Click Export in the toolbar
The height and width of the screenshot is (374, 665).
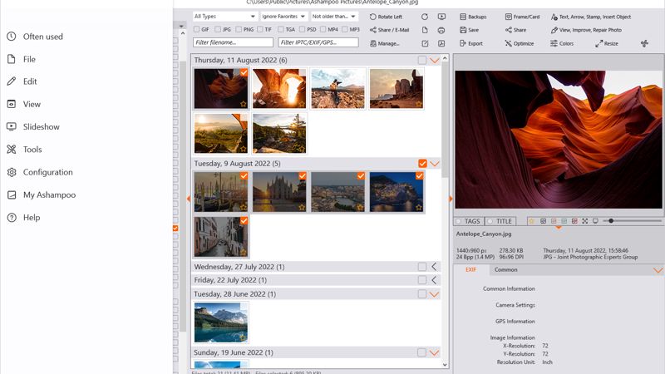pos(470,43)
